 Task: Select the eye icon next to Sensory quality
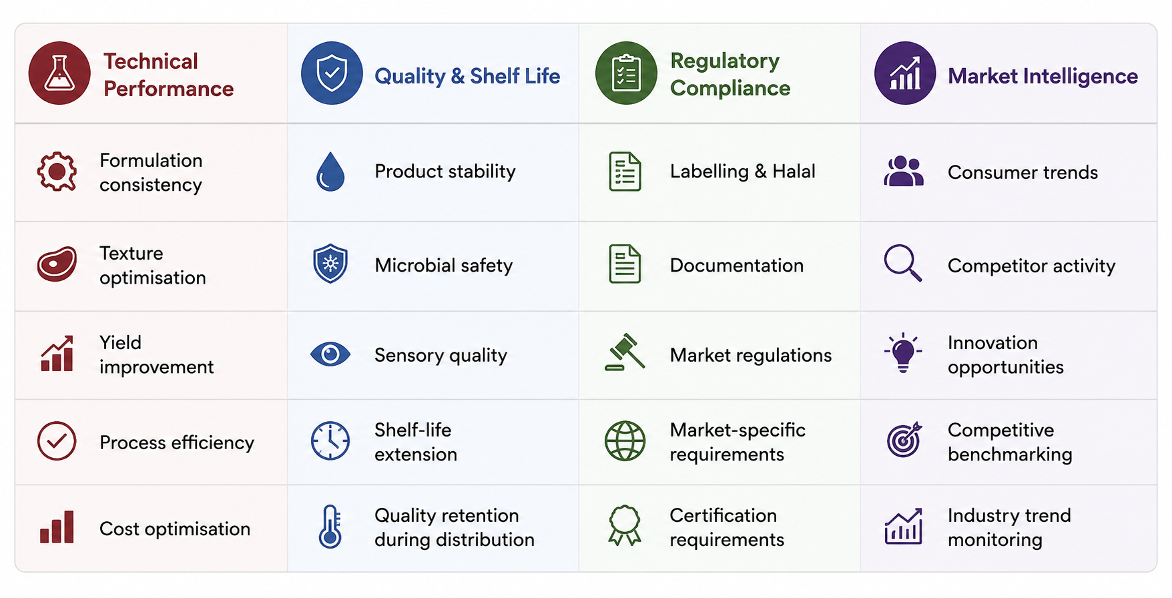pos(330,354)
